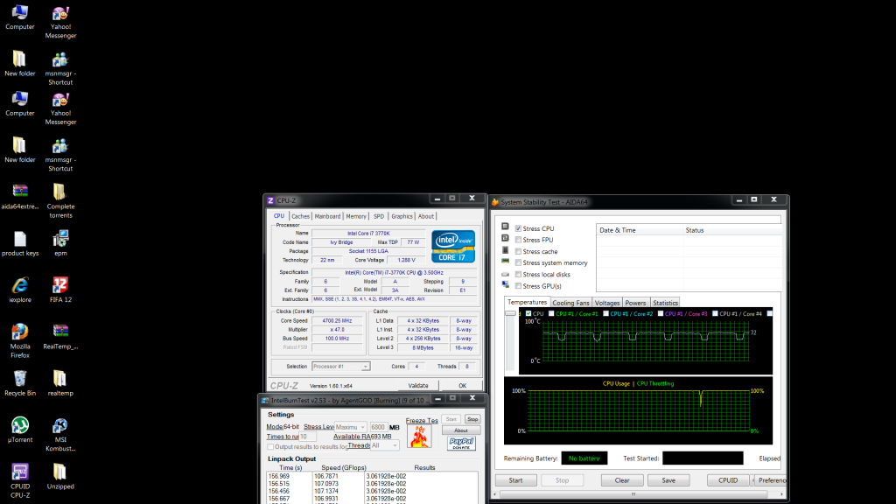Click the MSI Kombustor desktop icon

pyautogui.click(x=60, y=426)
